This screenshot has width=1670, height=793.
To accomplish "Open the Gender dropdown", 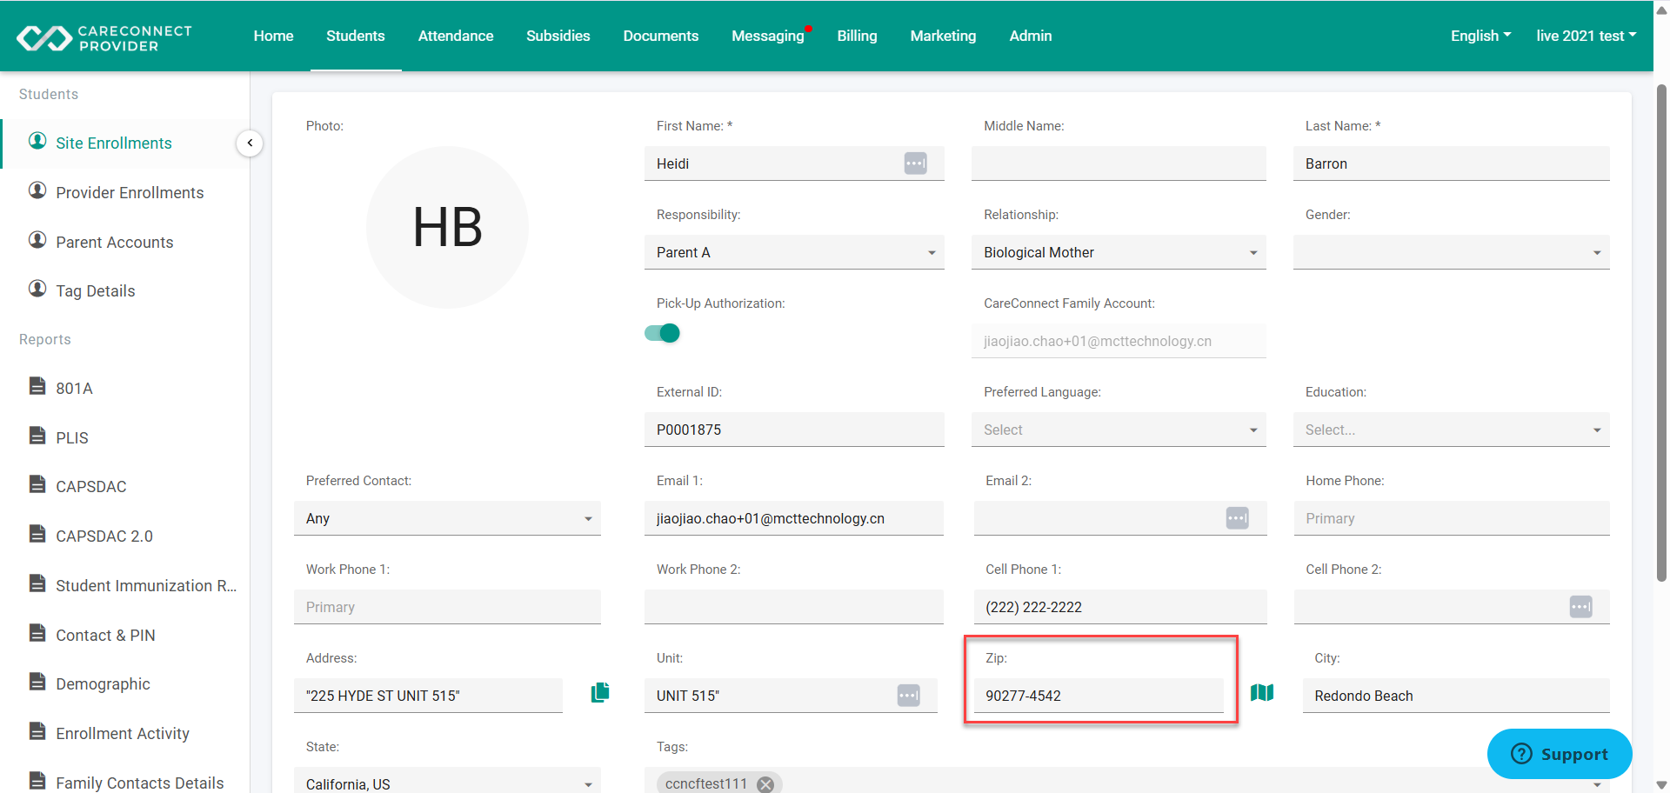I will (1451, 252).
